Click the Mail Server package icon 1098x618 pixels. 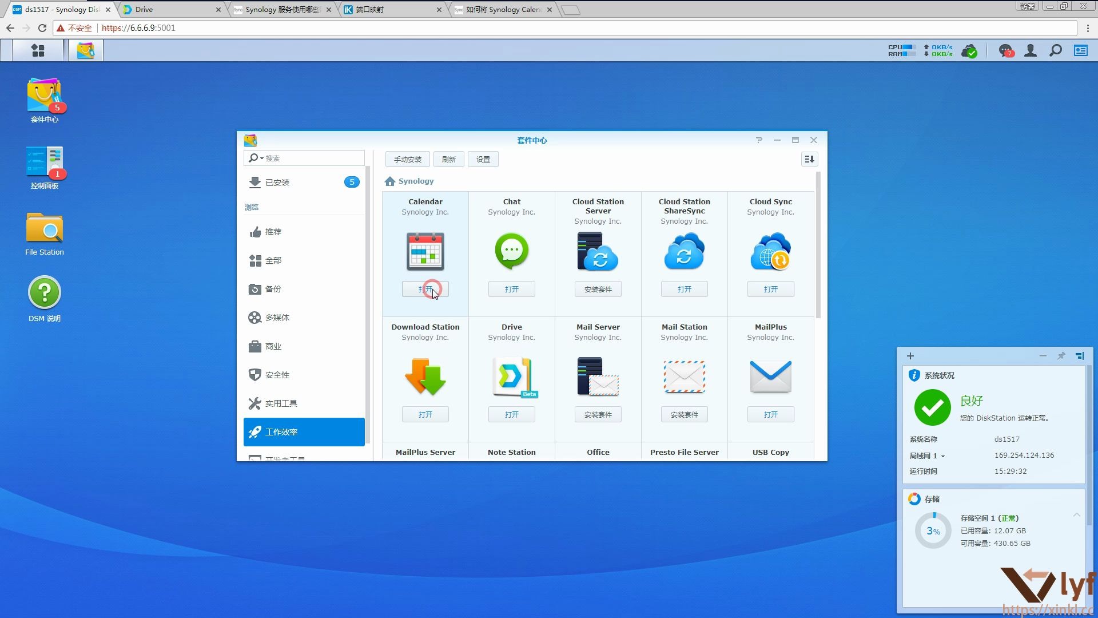(598, 377)
